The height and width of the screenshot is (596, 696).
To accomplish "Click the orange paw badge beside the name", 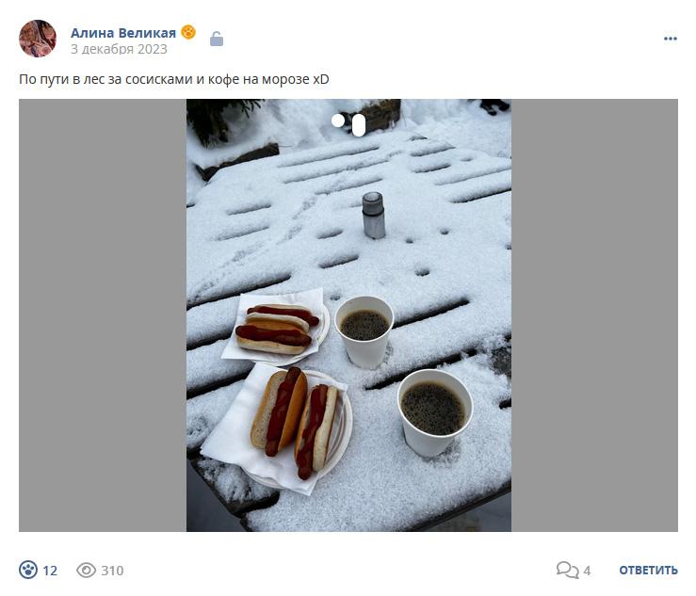I will click(x=188, y=32).
